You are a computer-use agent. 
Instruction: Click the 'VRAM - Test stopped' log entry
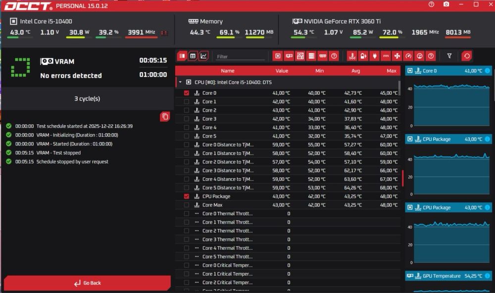click(x=58, y=153)
